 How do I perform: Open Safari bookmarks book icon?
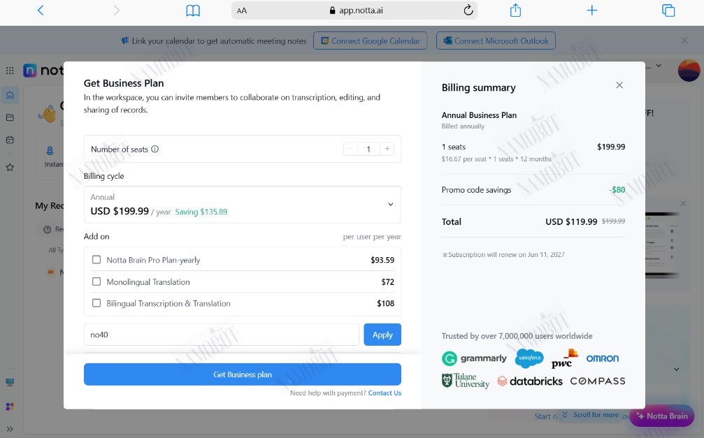(x=193, y=10)
